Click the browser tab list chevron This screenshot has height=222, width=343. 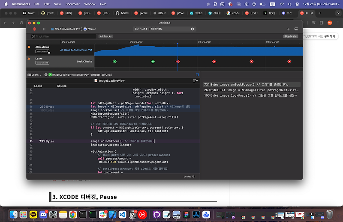338,13
